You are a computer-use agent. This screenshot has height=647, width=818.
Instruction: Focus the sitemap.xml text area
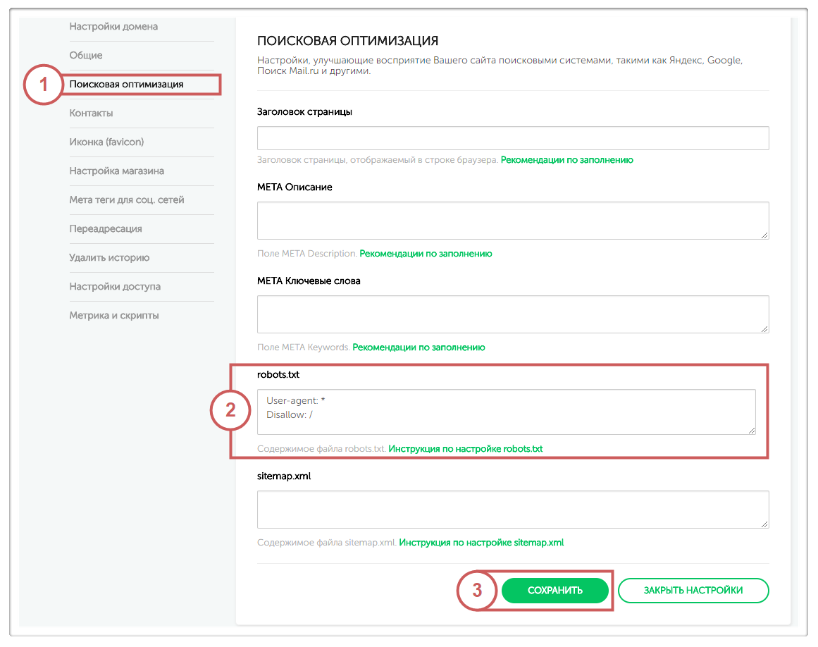[x=512, y=510]
